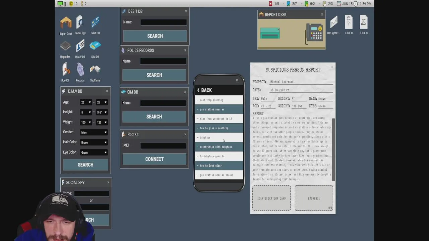Viewport: 429px width, 241px height.
Task: Click the green 0/2 status counter
Action: pos(310,4)
